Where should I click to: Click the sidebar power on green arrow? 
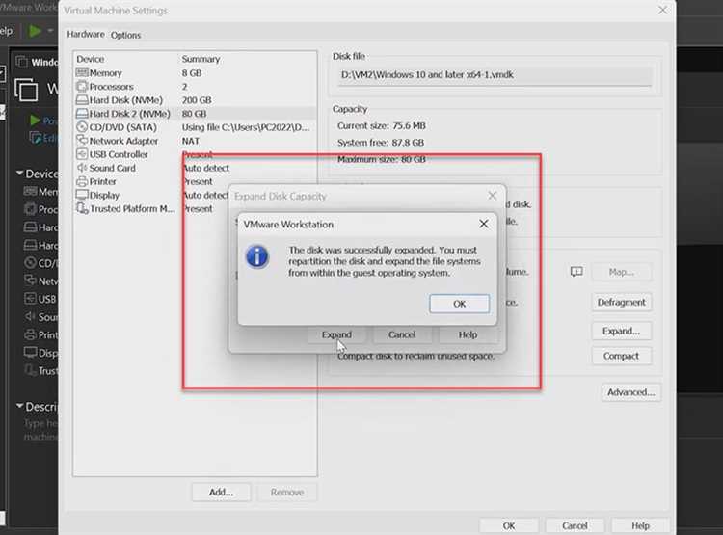click(x=35, y=120)
